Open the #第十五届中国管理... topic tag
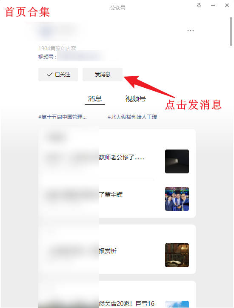 click(x=63, y=117)
